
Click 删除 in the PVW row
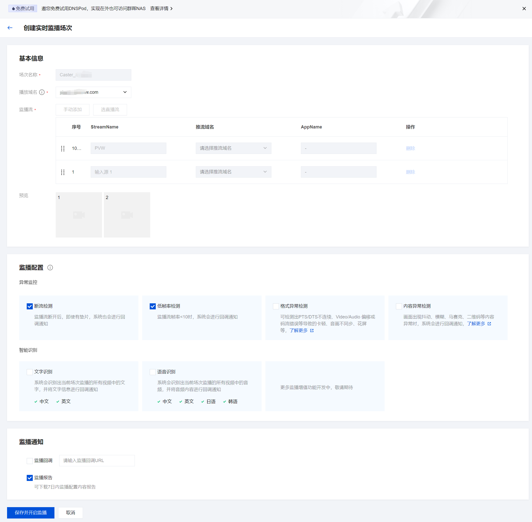click(x=410, y=148)
